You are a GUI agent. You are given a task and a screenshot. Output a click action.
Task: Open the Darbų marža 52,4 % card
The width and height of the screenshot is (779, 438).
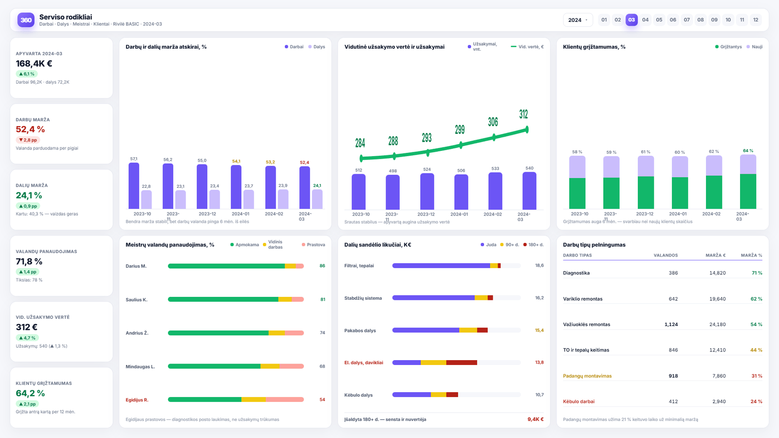pos(61,134)
